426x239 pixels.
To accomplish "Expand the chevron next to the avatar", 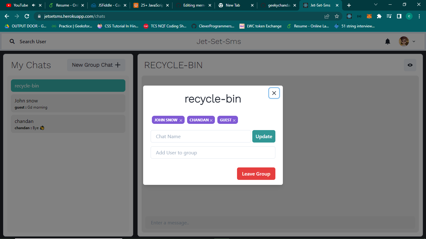I will click(x=414, y=41).
